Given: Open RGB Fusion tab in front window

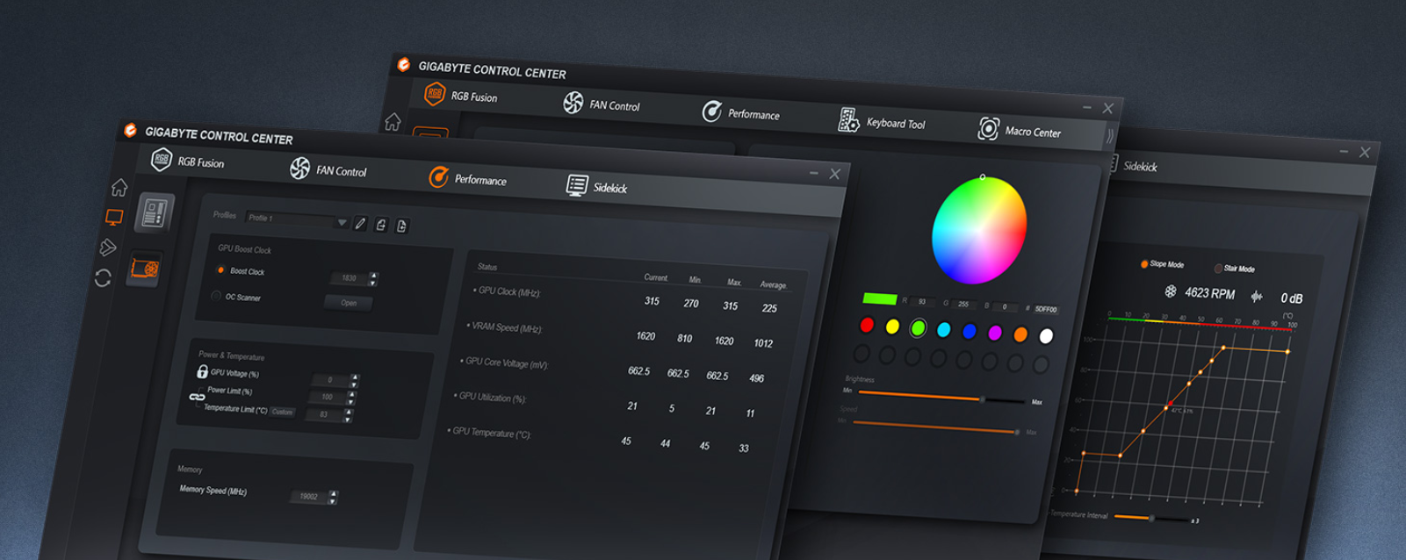Looking at the screenshot, I should point(186,161).
